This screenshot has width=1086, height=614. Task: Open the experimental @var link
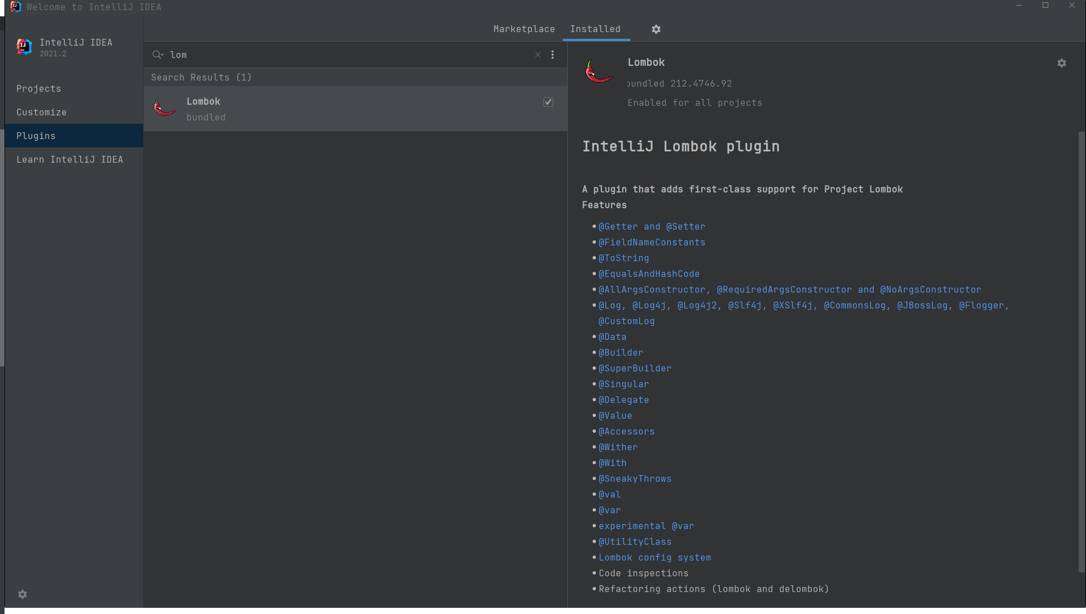(646, 526)
